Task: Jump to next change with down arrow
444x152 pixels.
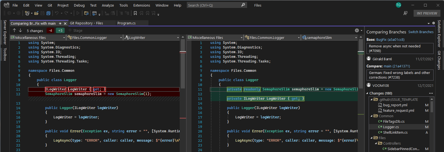Action: (x=20, y=30)
